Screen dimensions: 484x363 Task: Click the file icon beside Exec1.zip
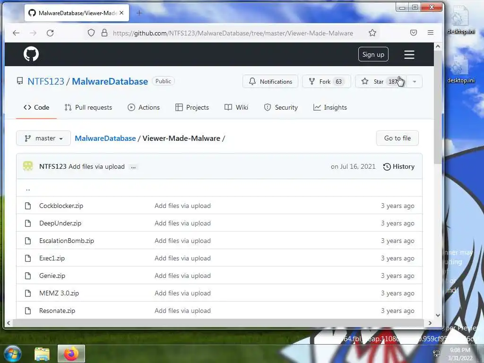[28, 258]
